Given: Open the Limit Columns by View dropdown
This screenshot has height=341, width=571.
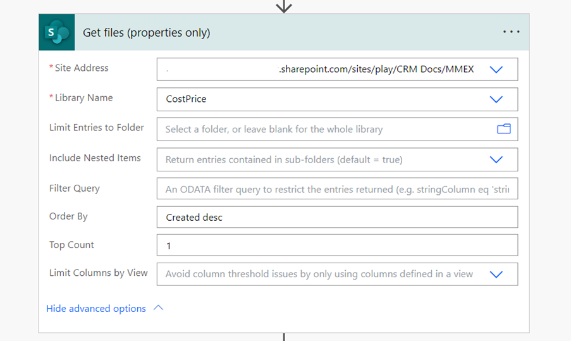Looking at the screenshot, I should (496, 274).
